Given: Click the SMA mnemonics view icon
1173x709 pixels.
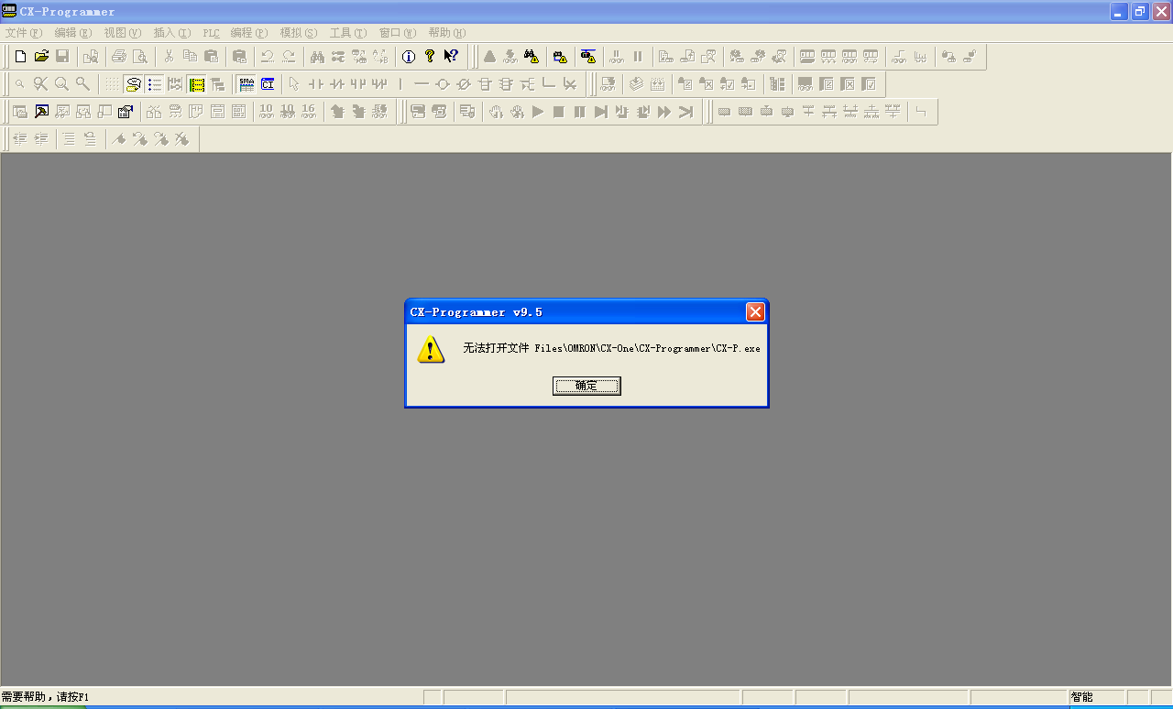Looking at the screenshot, I should click(x=247, y=84).
